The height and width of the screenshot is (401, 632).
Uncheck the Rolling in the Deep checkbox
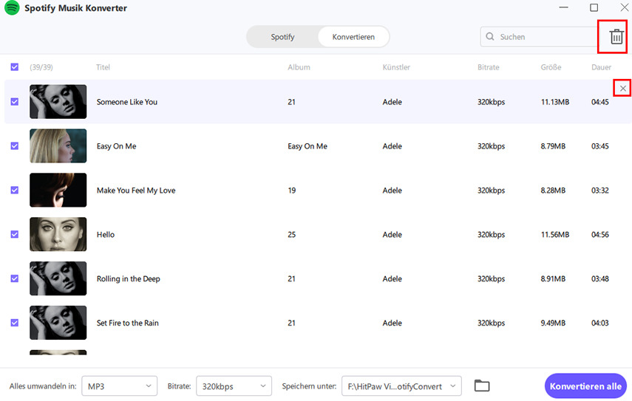[15, 278]
